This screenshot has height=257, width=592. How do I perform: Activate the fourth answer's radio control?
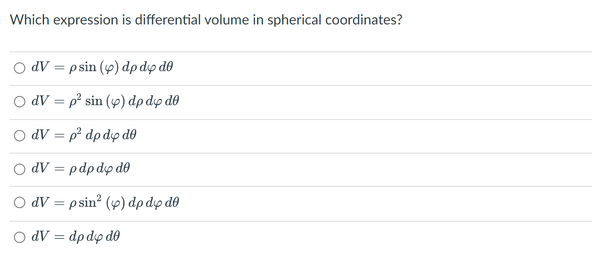[x=19, y=169]
